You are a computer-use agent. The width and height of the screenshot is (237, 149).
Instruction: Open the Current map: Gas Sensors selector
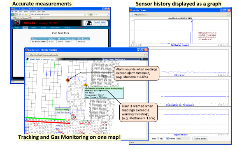pos(121,59)
